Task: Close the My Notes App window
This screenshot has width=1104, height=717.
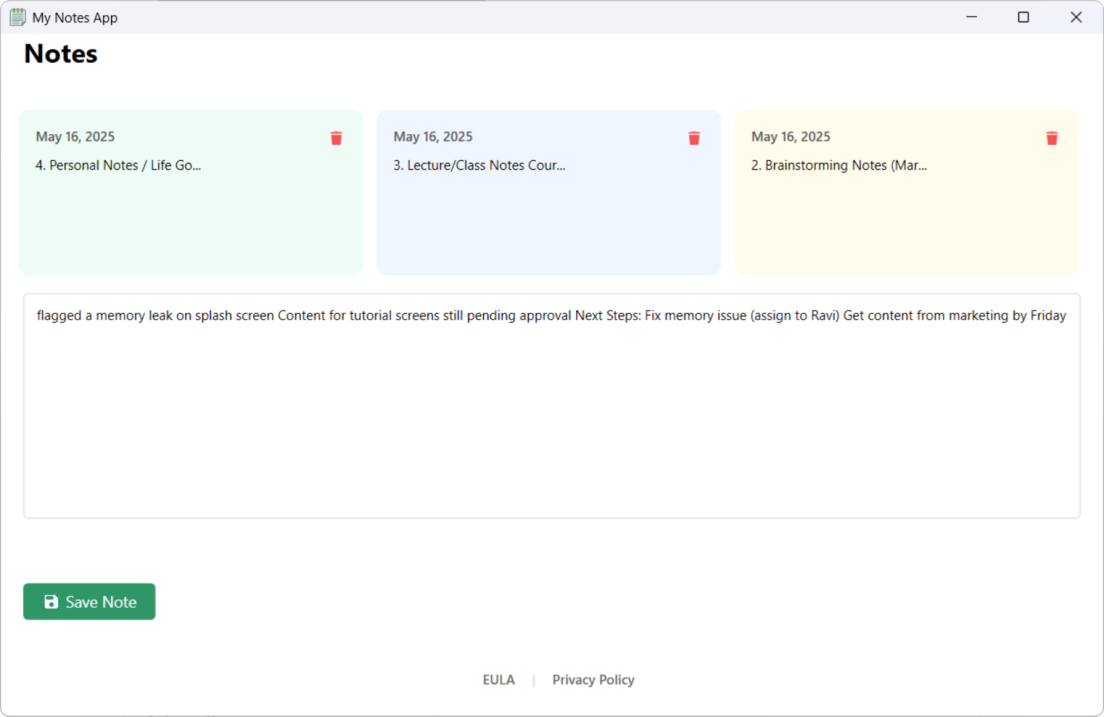Action: [x=1075, y=17]
